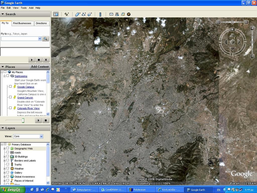Switch to Directions tab
Image resolution: width=257 pixels, height=193 pixels.
click(41, 23)
